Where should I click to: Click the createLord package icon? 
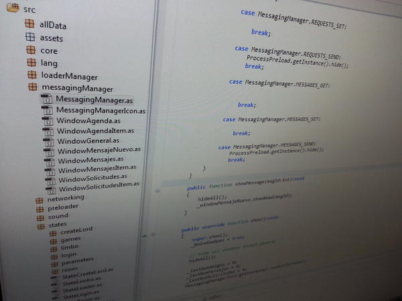53,233
